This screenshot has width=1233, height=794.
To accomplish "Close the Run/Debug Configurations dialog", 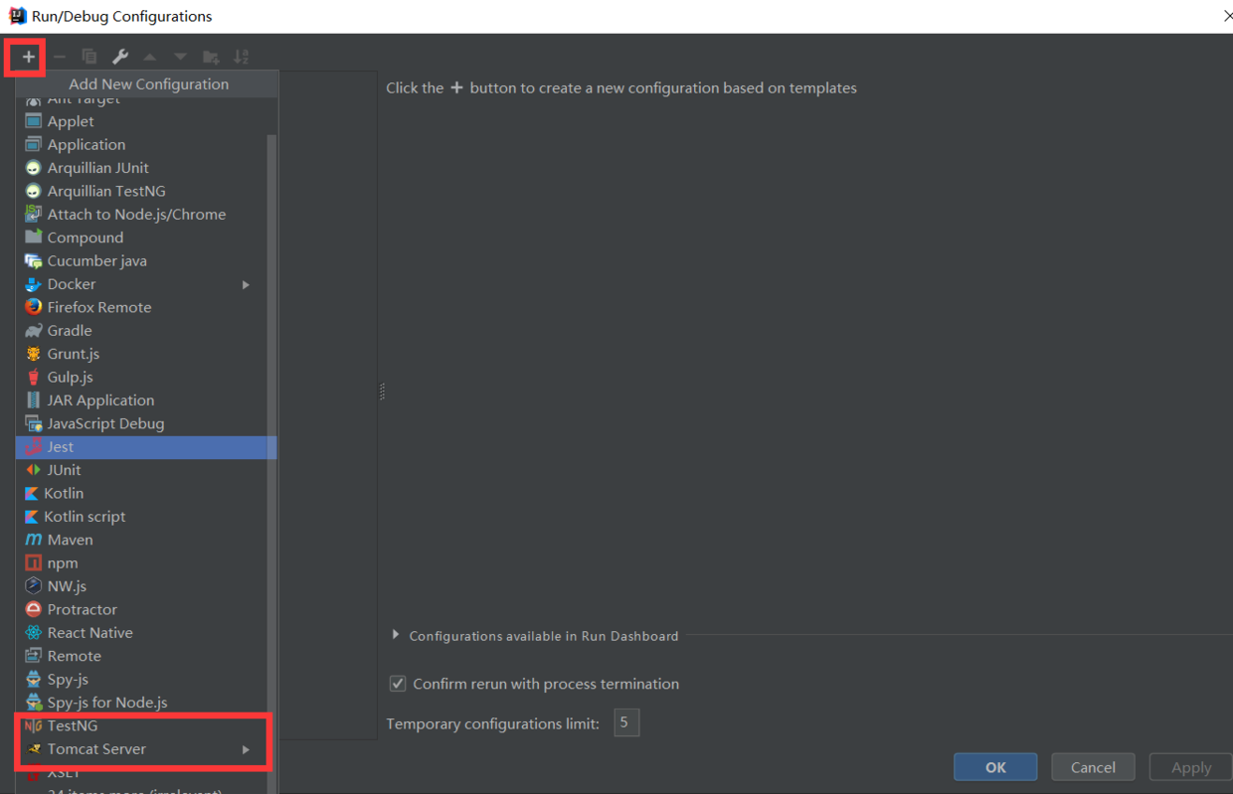I will 1226,16.
